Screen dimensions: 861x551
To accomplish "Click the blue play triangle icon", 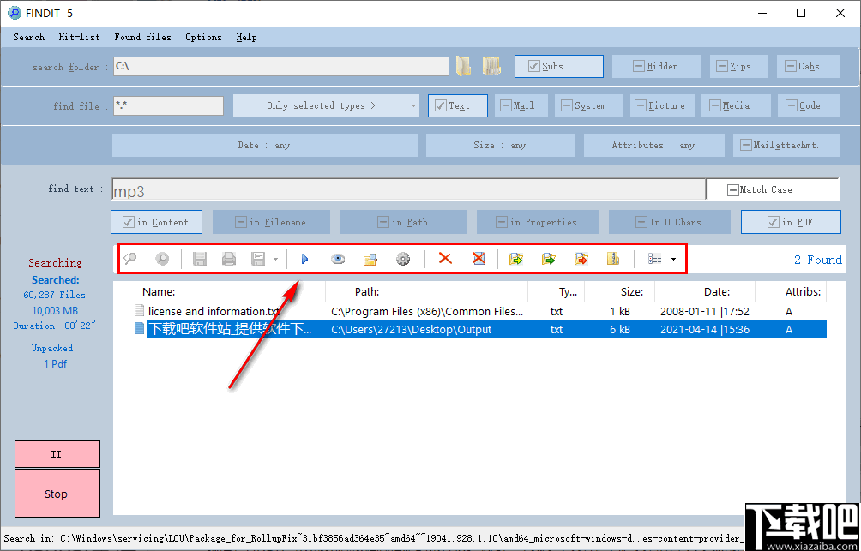I will [304, 259].
